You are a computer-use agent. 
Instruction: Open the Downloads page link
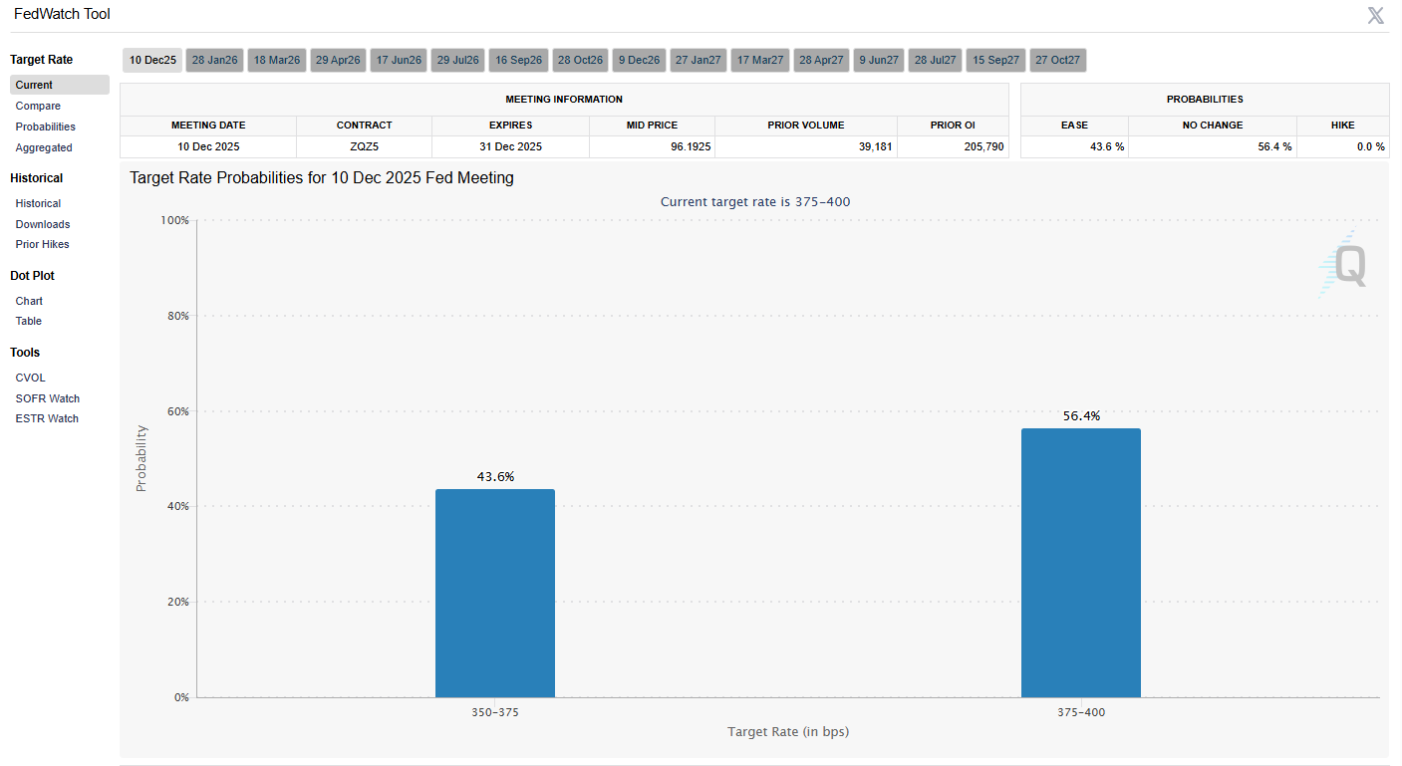tap(43, 224)
